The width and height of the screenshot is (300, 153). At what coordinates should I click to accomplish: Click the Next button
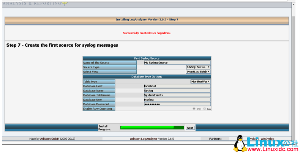pyautogui.click(x=190, y=128)
